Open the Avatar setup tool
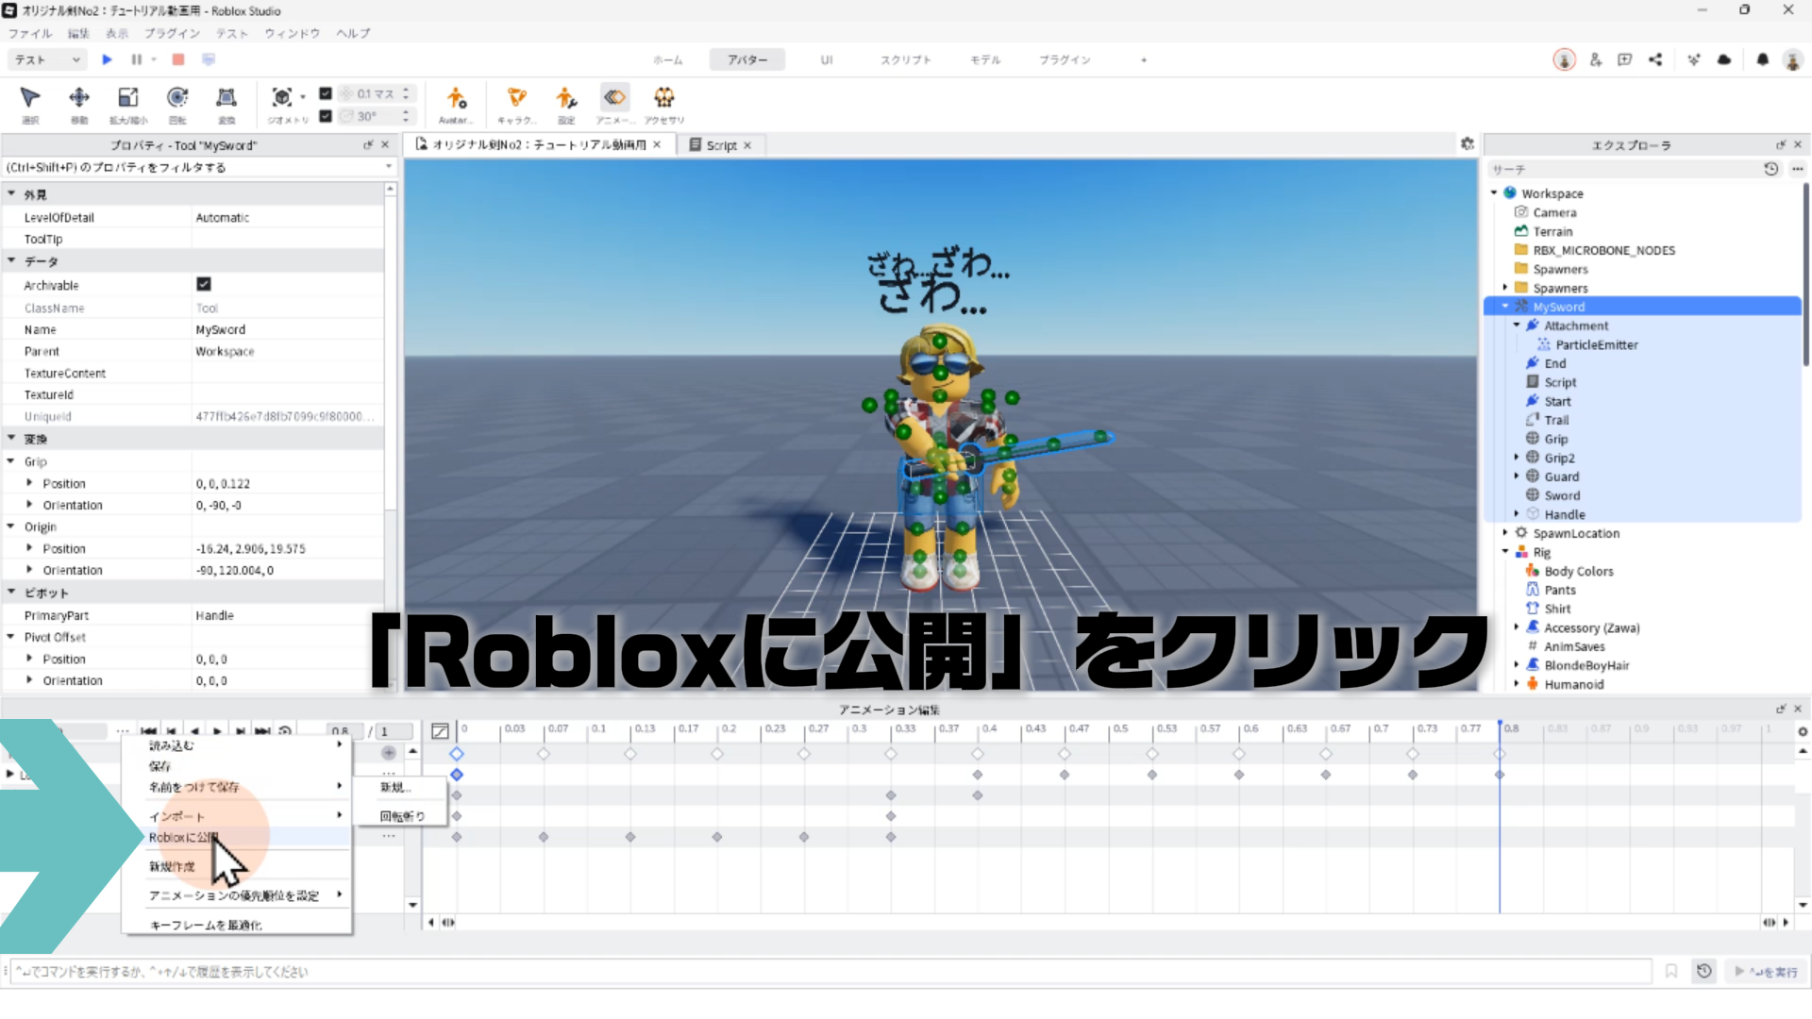Image resolution: width=1812 pixels, height=1019 pixels. tap(456, 98)
